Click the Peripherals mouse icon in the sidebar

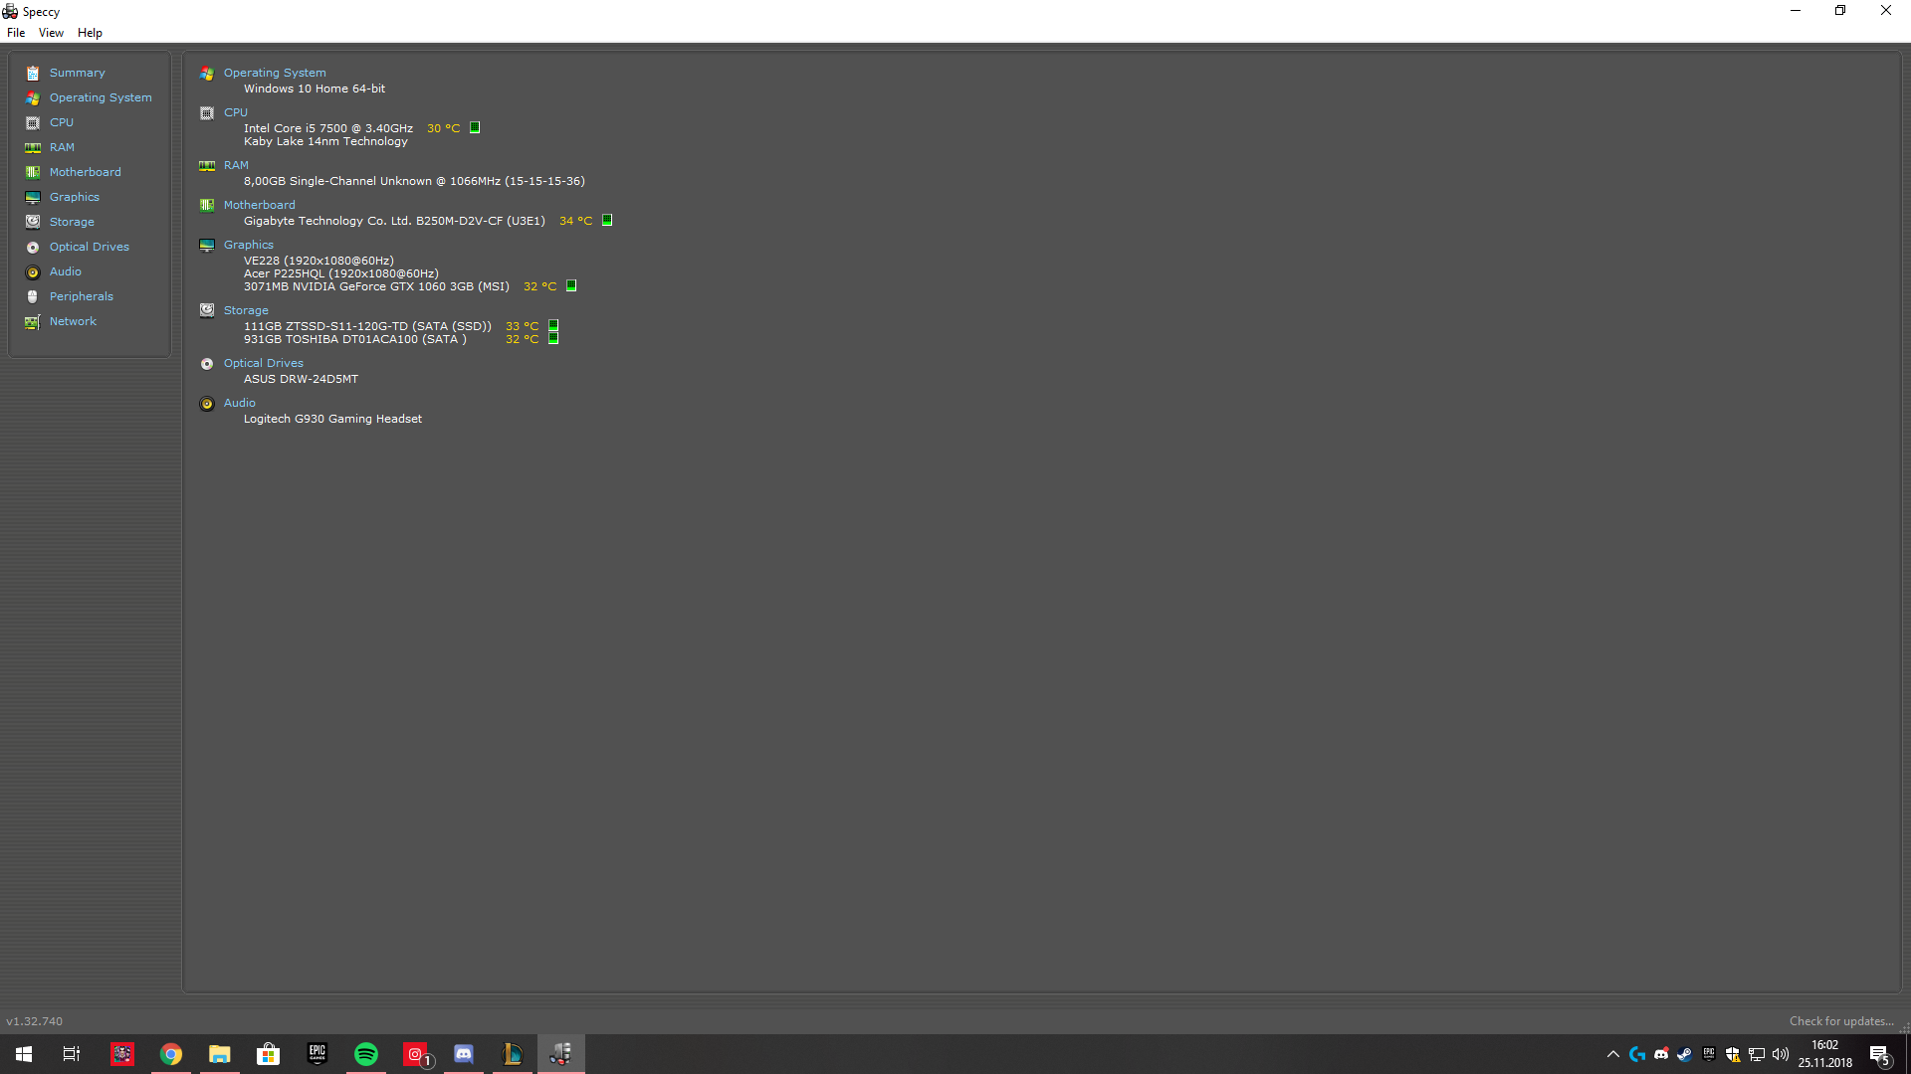coord(33,297)
